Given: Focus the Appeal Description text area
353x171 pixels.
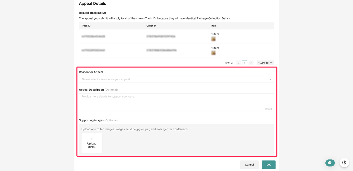Looking at the screenshot, I should click(x=176, y=103).
